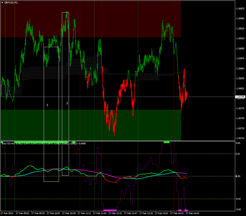Click the 27 Feb 13:19 time label
Image resolution: width=246 pixels, height=216 pixels.
[x=146, y=213]
